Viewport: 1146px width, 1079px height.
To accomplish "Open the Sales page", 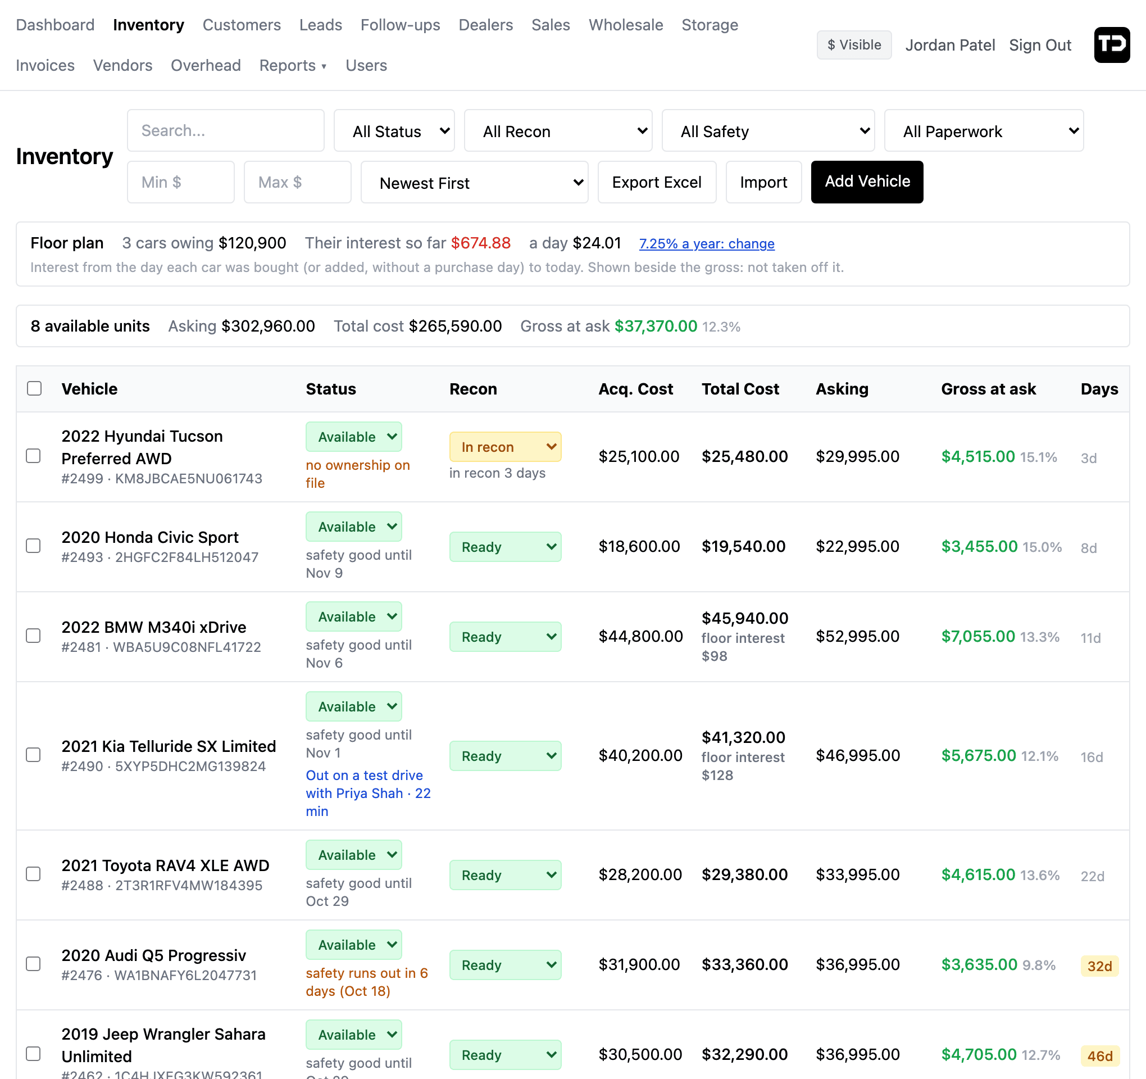I will 551,25.
